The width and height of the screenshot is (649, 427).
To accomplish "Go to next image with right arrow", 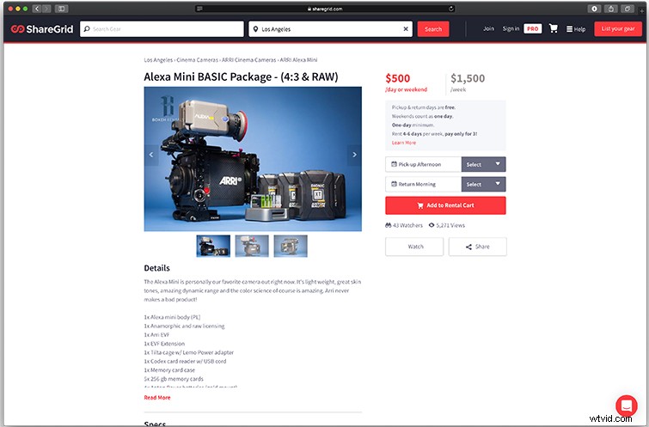I will [354, 155].
